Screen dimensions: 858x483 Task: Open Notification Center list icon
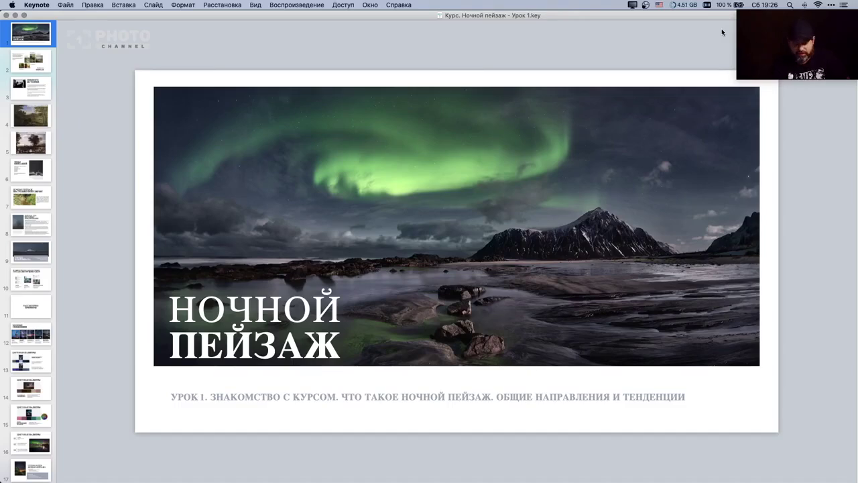point(843,5)
